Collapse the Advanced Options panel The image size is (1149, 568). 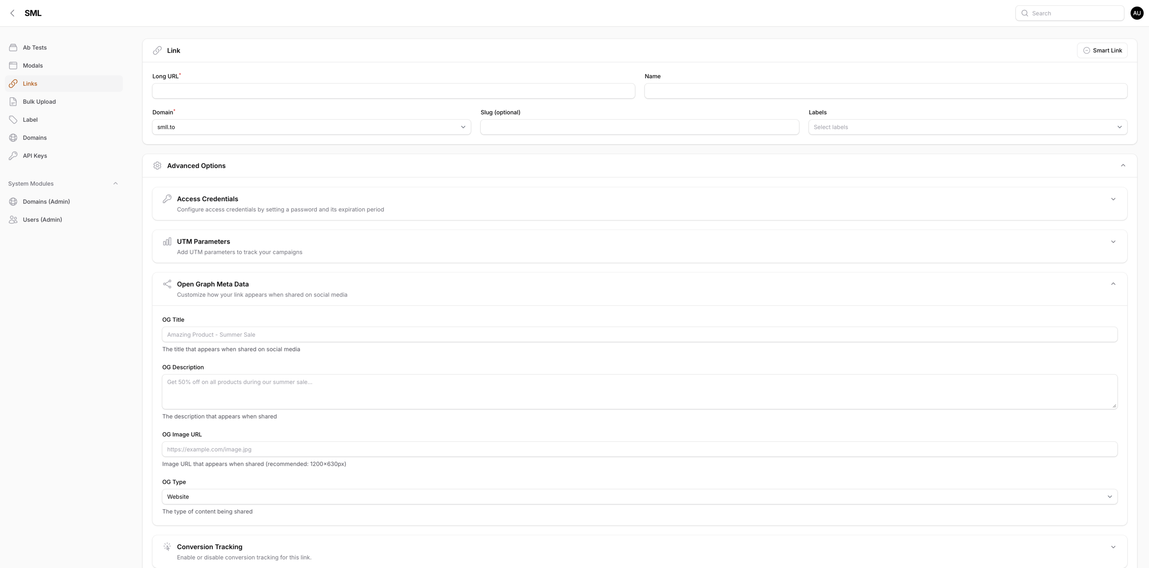(1123, 166)
